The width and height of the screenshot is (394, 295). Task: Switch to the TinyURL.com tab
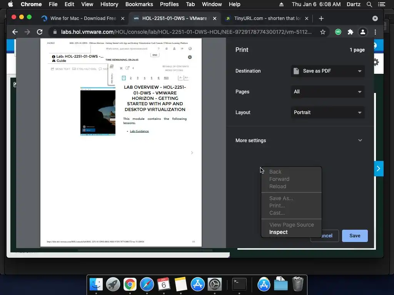point(267,18)
